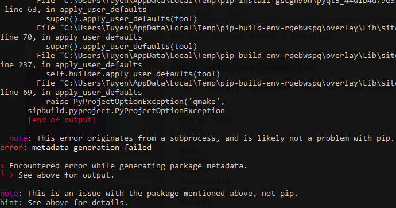The height and width of the screenshot is (208, 396).
Task: Click the 'raise PyProjectOptionException('qmake',' line
Action: [135, 102]
